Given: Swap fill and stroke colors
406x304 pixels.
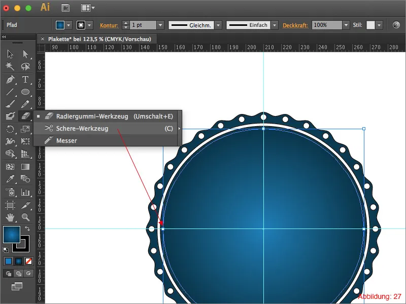Looking at the screenshot, I should tap(27, 229).
